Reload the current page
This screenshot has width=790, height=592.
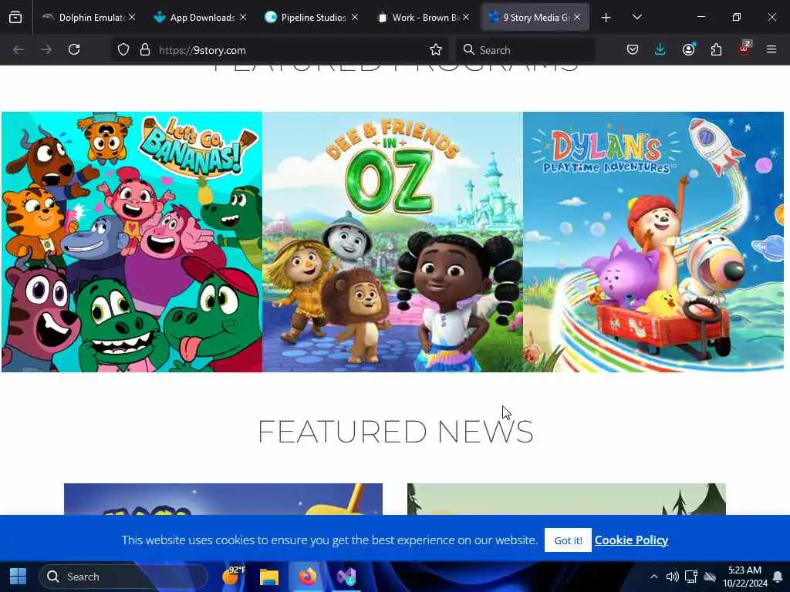[74, 49]
